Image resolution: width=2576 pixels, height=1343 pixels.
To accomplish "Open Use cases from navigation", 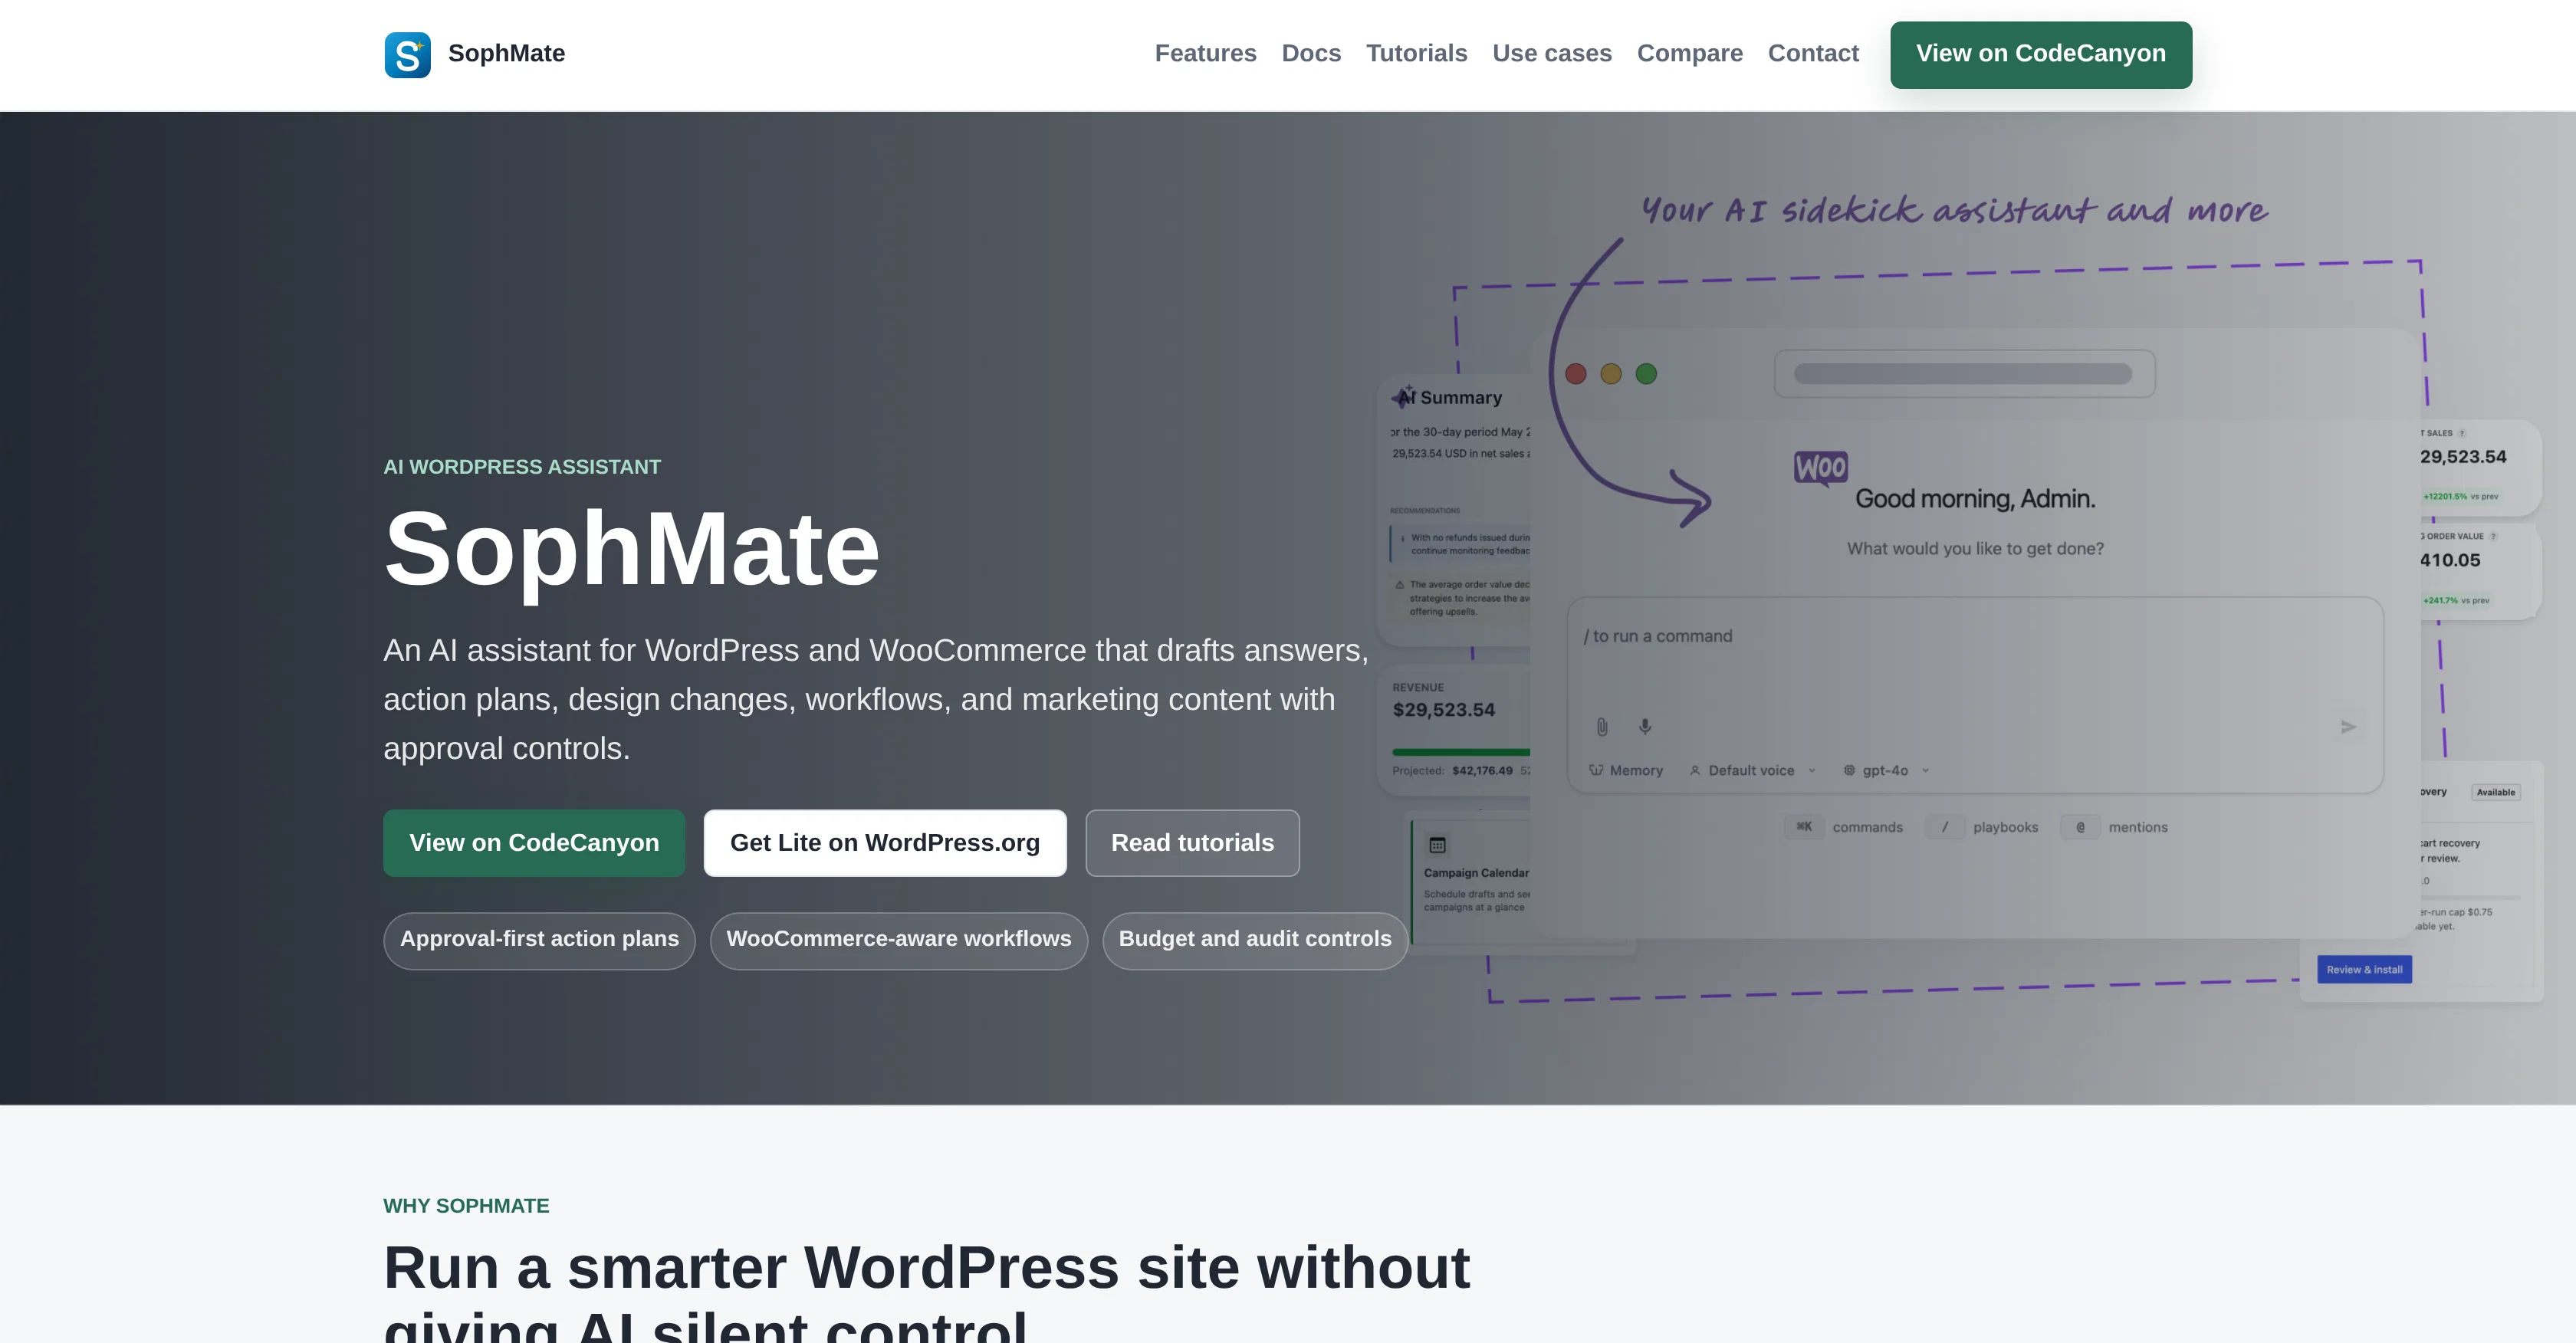I will (1552, 53).
